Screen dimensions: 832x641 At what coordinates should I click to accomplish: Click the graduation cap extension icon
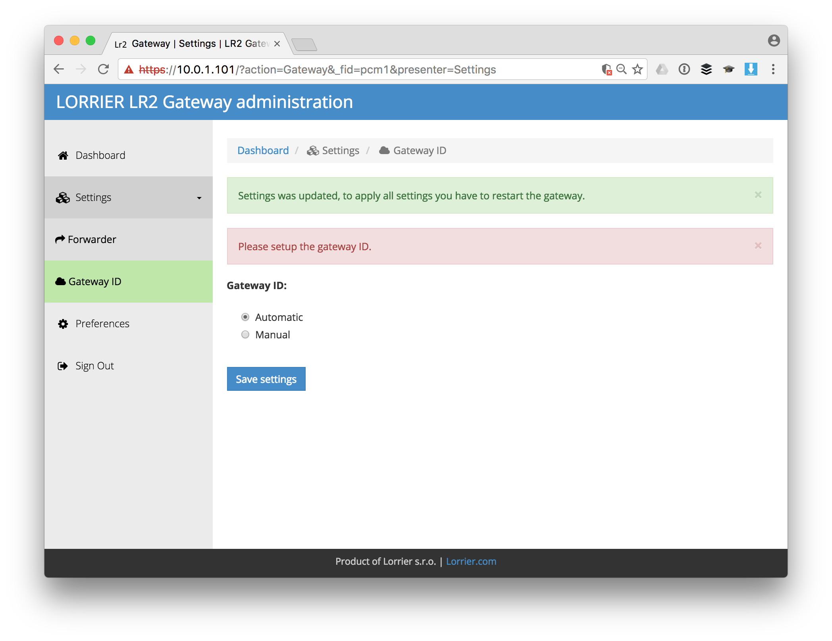(728, 70)
